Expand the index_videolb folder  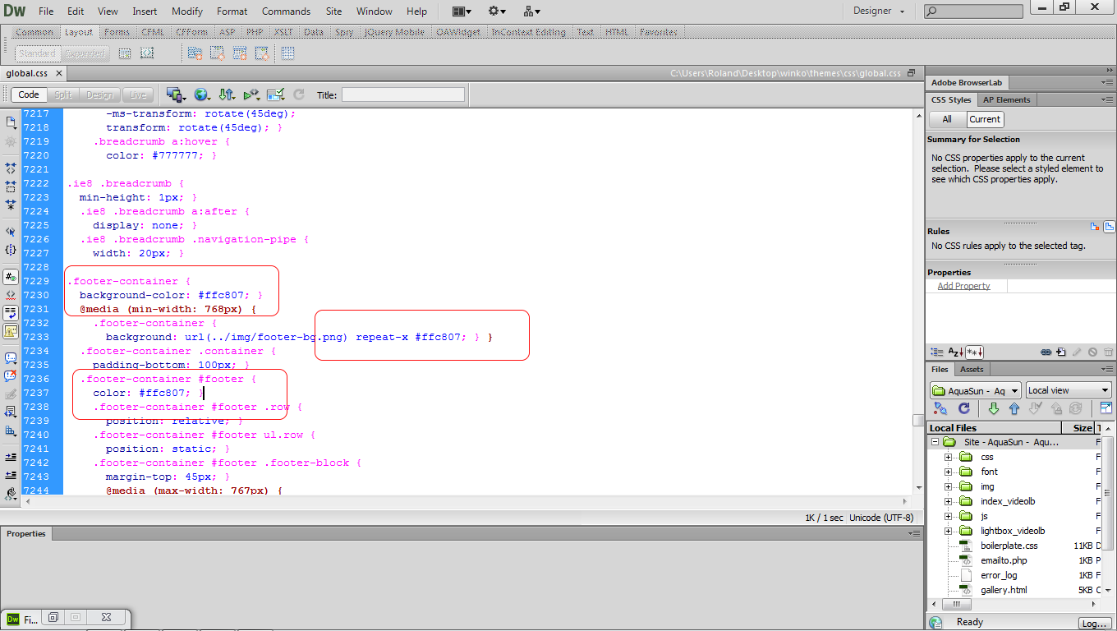pos(949,501)
